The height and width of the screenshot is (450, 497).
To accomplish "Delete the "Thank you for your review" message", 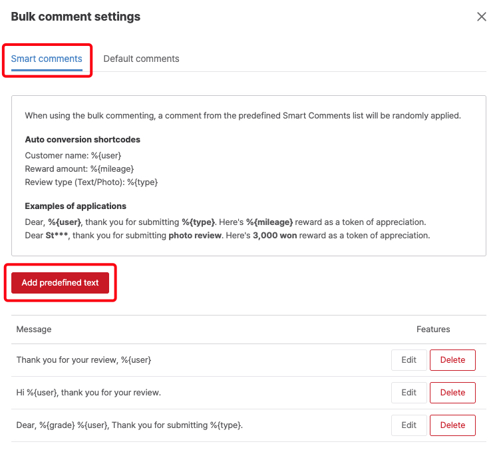I will (x=452, y=360).
